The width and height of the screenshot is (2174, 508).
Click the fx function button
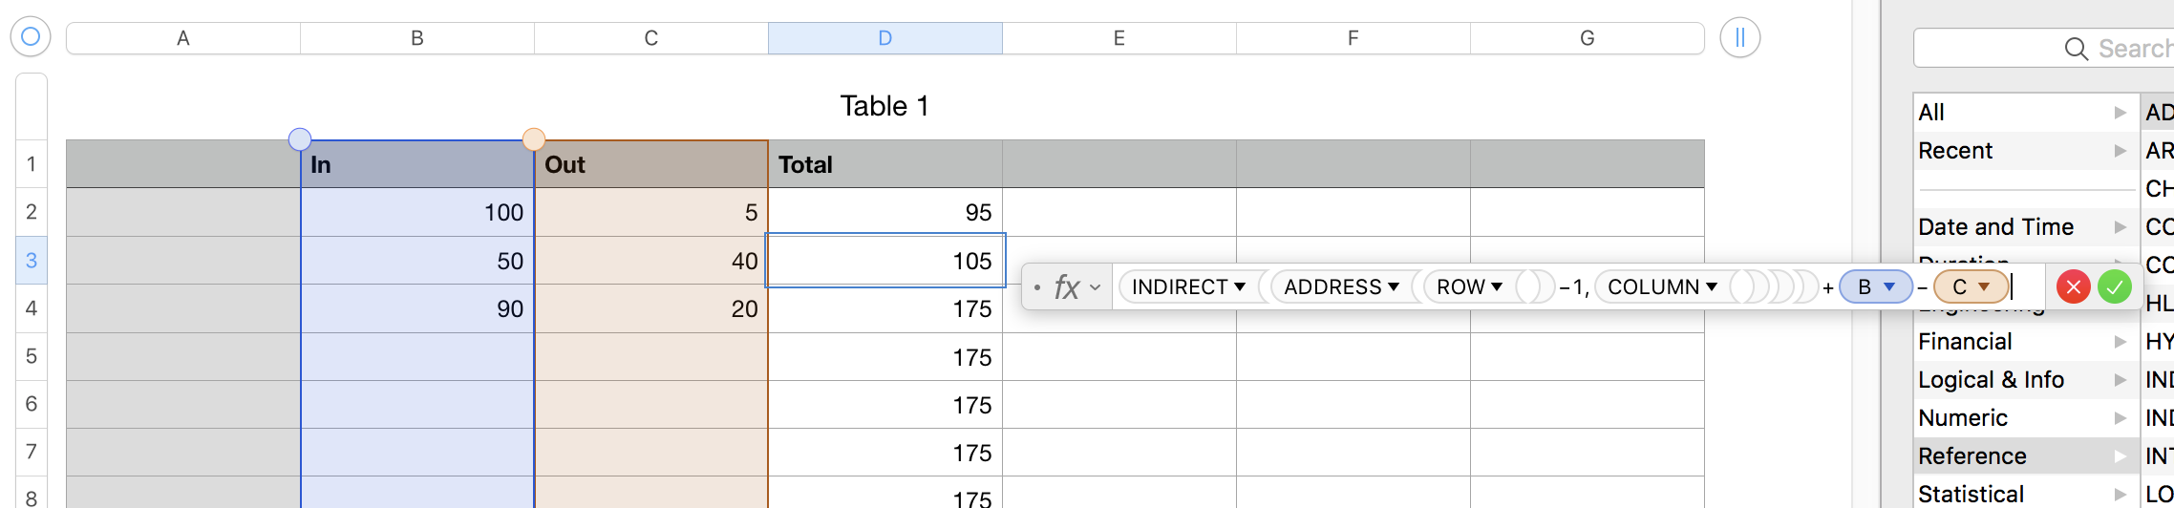tap(1066, 286)
